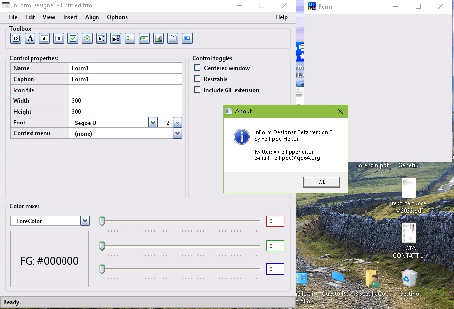Expand the ForeColor dropdown in Color mixer

[85, 221]
